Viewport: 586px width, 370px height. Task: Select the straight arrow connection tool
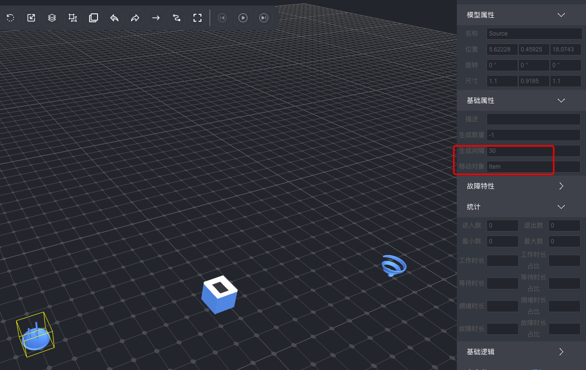coord(156,18)
